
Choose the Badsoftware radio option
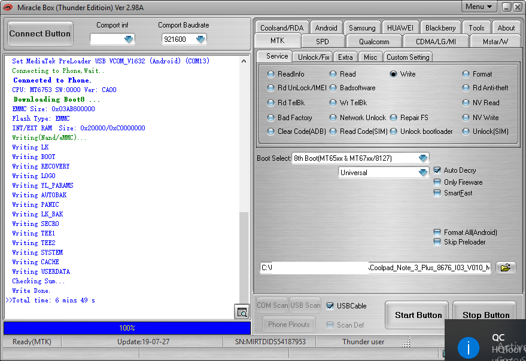click(333, 88)
